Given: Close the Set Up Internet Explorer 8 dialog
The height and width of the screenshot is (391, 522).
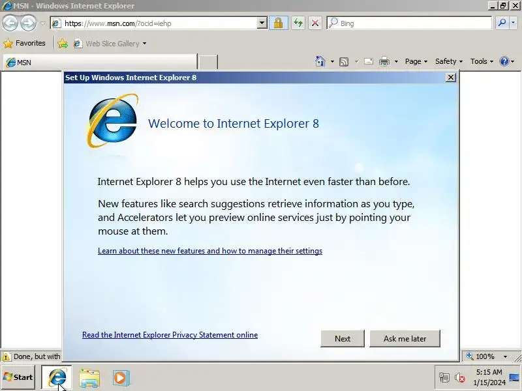Looking at the screenshot, I should [x=450, y=78].
